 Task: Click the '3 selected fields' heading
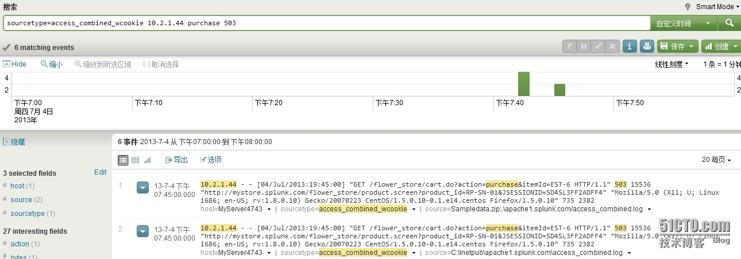click(30, 173)
